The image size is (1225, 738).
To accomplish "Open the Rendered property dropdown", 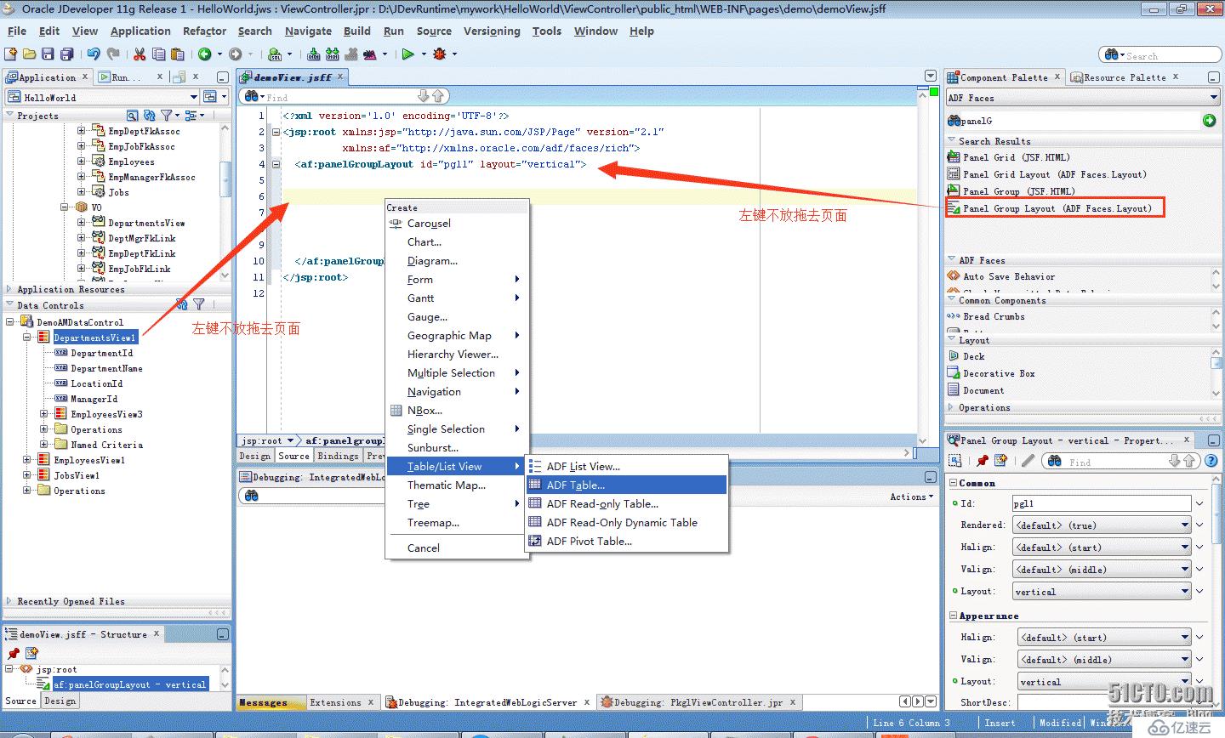I will pos(1185,525).
